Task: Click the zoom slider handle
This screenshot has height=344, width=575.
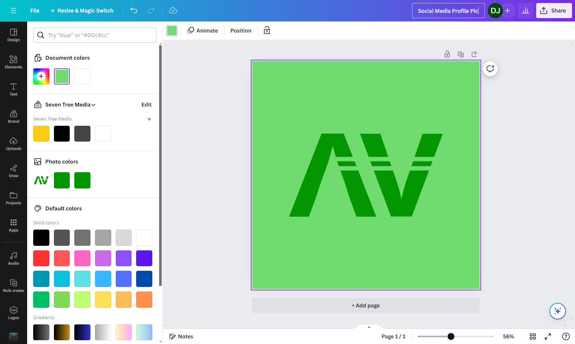Action: point(451,336)
